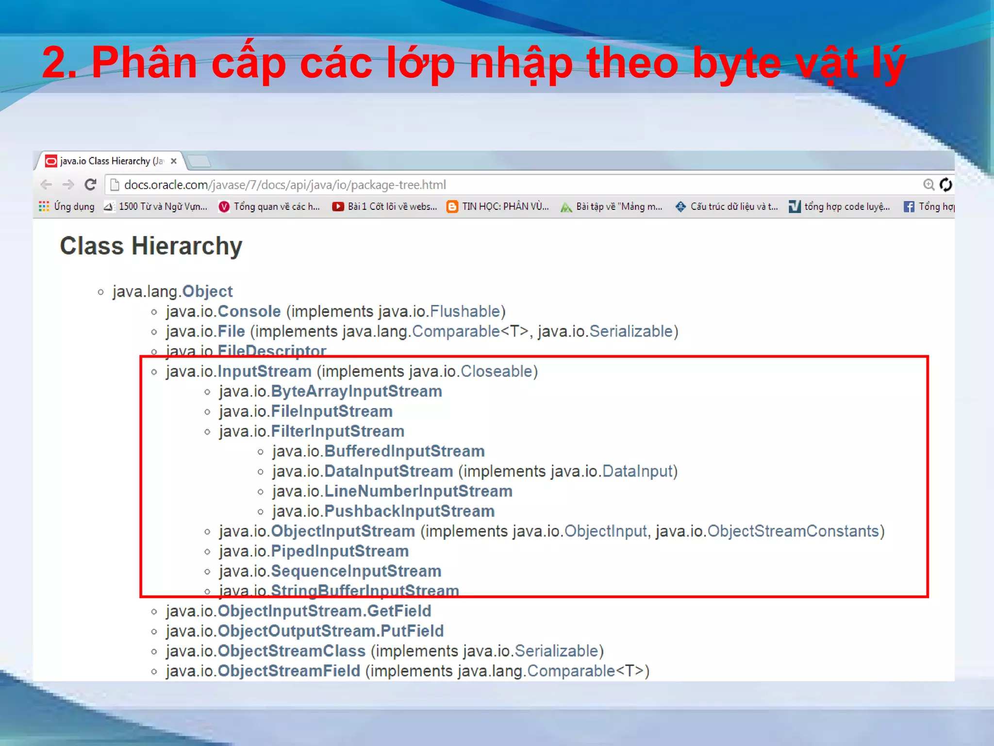Screen dimensions: 994x746
Task: Select the java.io Class Hierarchy tab
Action: (x=112, y=161)
